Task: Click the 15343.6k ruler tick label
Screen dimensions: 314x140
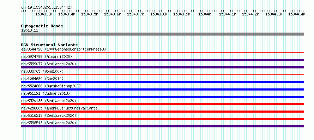Action: pos(113,14)
